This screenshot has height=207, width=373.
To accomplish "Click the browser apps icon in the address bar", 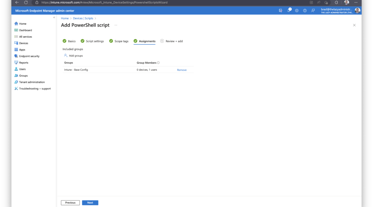I will [312, 3].
